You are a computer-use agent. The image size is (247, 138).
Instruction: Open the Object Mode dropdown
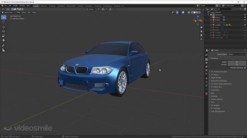pos(8,12)
